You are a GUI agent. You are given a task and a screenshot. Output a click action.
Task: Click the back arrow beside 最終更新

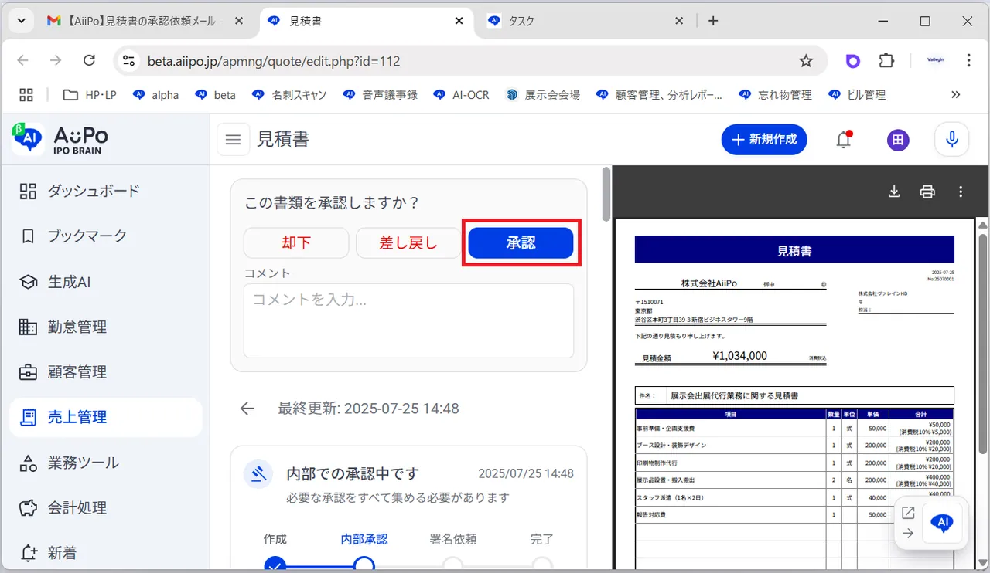[x=247, y=409]
